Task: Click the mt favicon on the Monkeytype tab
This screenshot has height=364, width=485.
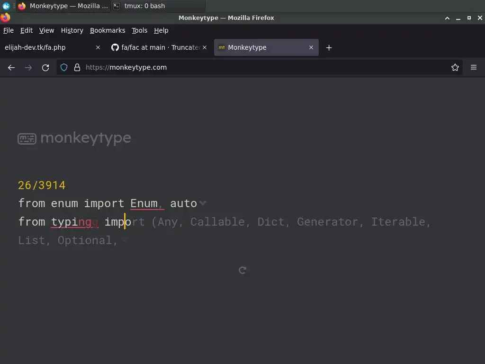Action: (x=222, y=47)
